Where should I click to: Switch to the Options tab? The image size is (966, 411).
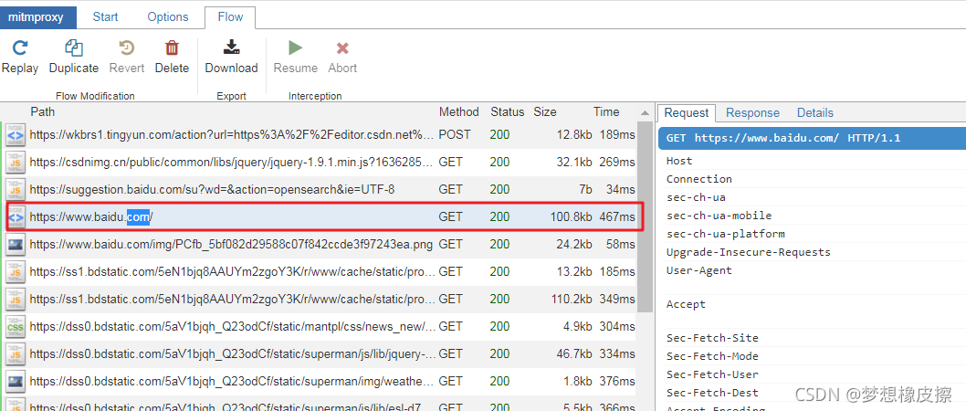click(166, 17)
